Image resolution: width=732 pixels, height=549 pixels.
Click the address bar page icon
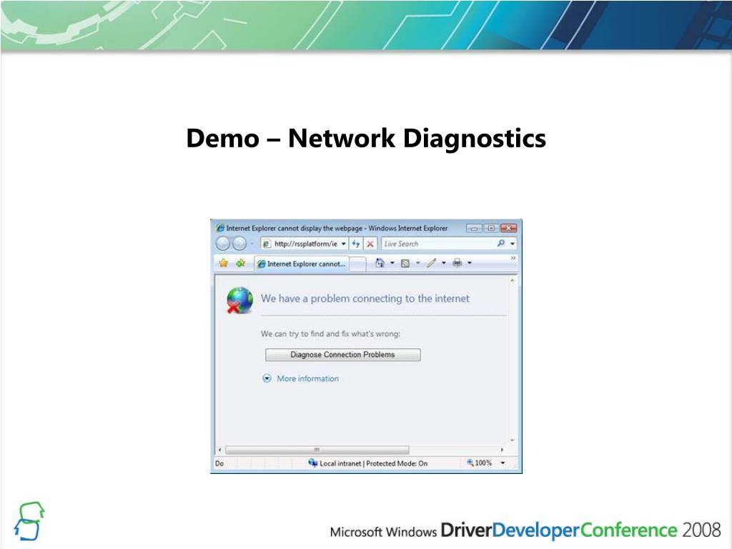coord(267,244)
